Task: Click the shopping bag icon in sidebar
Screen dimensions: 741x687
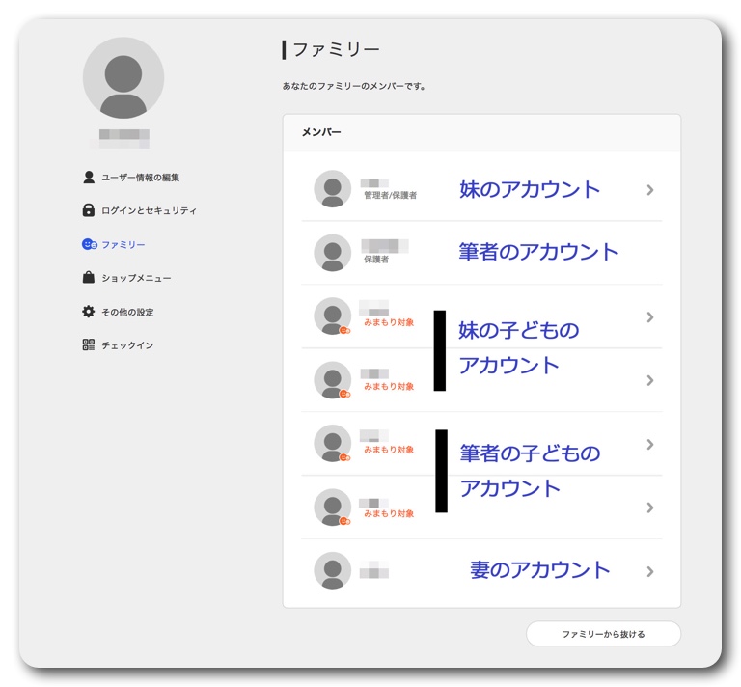Action: click(x=89, y=278)
